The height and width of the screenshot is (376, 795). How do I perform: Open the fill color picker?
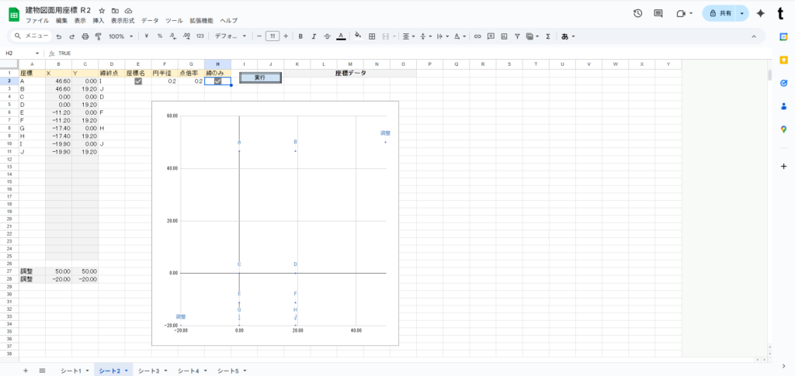358,36
